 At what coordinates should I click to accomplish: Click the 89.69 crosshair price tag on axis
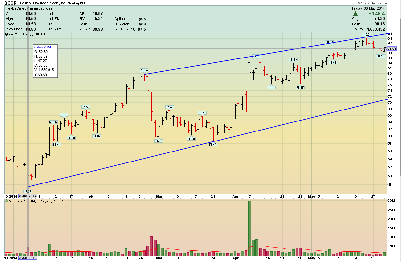click(x=392, y=48)
